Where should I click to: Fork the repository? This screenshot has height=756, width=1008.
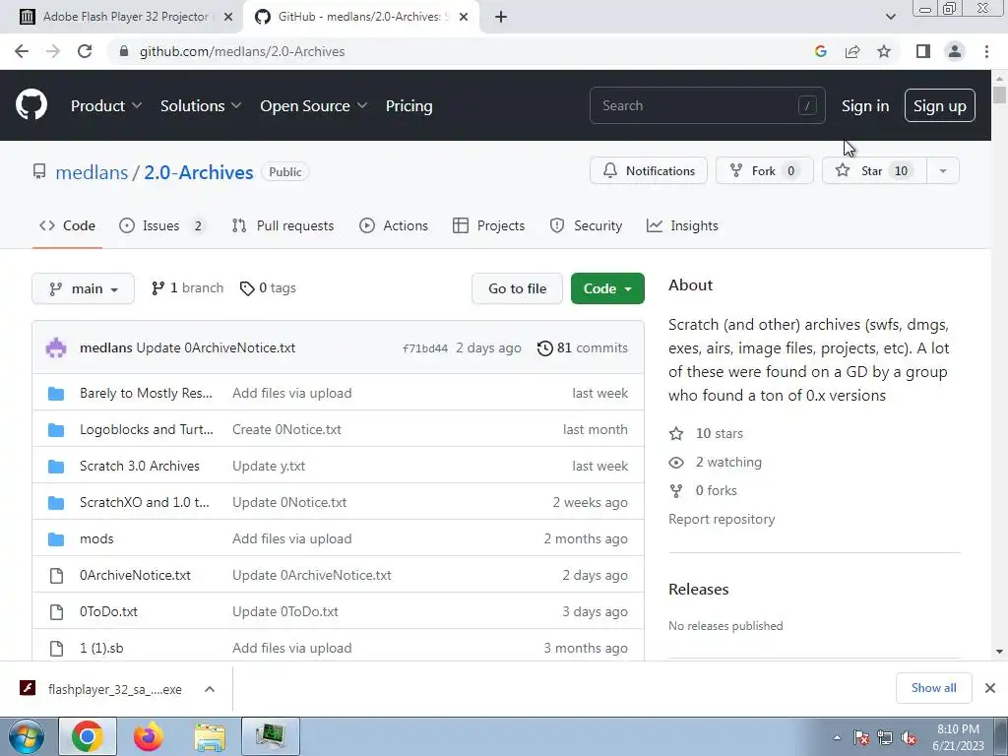pos(764,171)
